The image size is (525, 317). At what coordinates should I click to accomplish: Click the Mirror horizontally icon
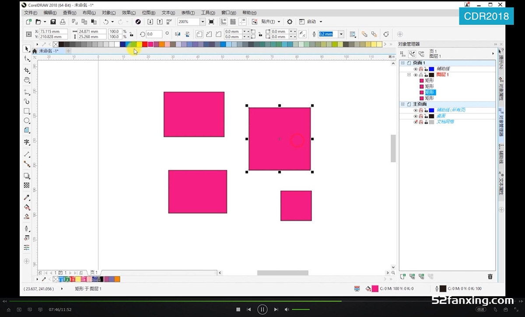[x=178, y=34]
